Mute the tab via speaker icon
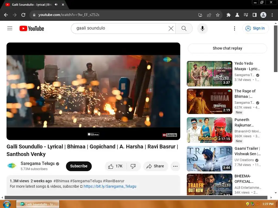 tap(56, 5)
